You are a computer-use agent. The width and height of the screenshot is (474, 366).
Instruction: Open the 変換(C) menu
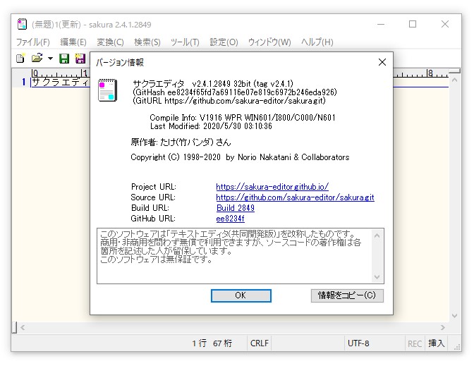[x=110, y=42]
